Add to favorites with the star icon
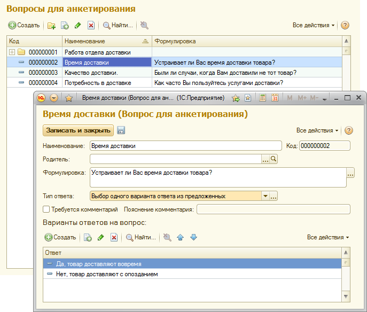367x312 pixels. (68, 98)
